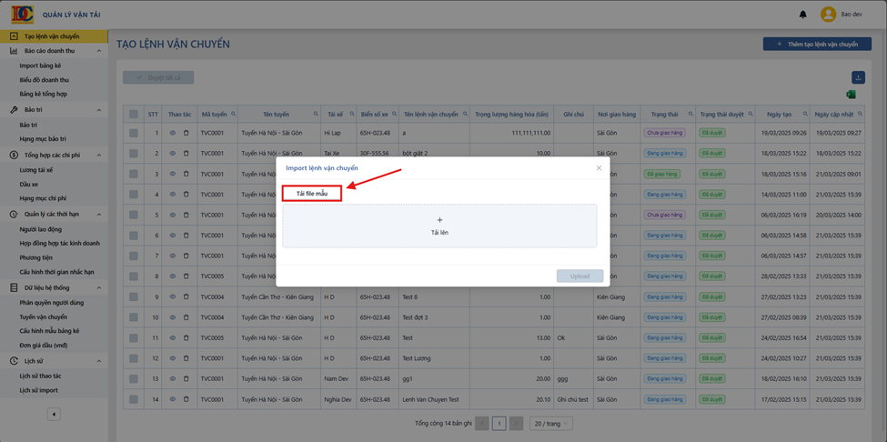The height and width of the screenshot is (442, 887).
Task: Open Hạng mục bảo trì in sidebar
Action: click(43, 138)
